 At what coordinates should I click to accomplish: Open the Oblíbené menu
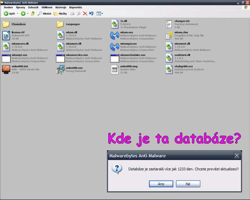click(47, 7)
